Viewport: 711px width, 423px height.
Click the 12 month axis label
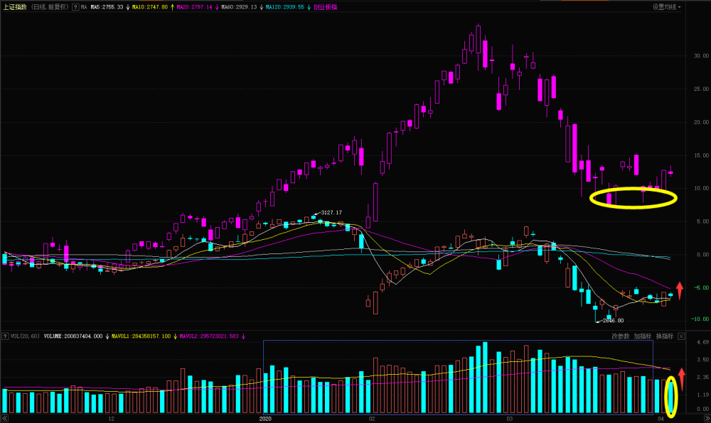click(x=111, y=419)
